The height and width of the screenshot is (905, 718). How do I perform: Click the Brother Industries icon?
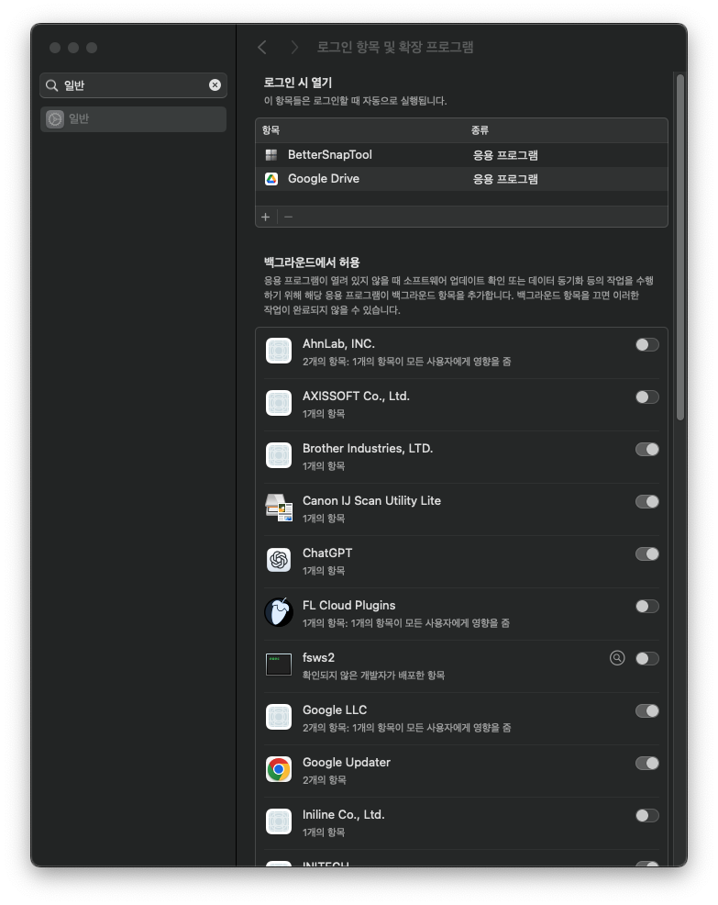click(x=279, y=455)
